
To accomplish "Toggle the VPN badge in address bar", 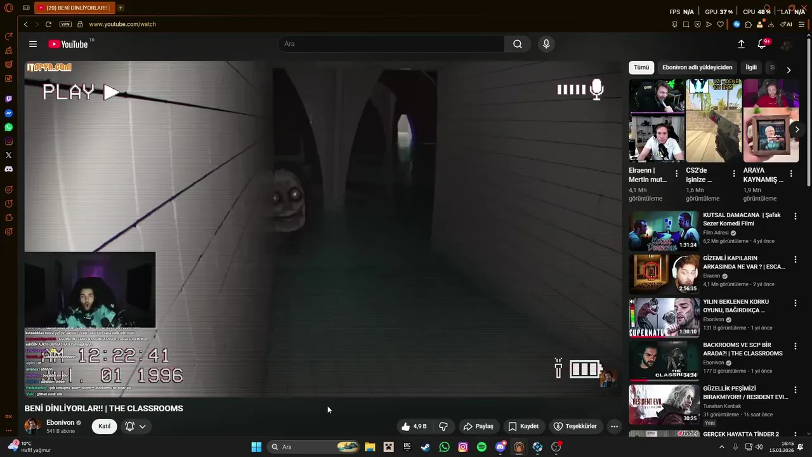I will coord(65,24).
